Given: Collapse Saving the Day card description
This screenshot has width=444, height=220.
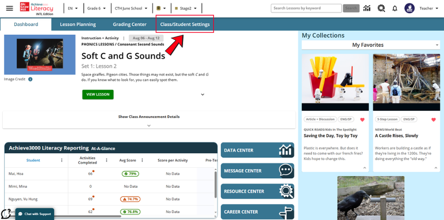Looking at the screenshot, I should coord(364,168).
